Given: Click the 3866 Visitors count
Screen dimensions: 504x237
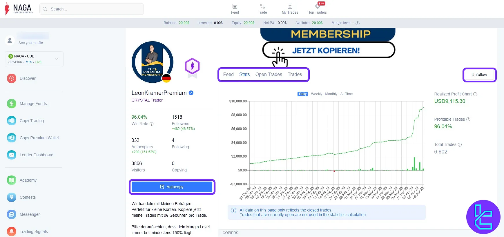Looking at the screenshot, I should (137, 164).
